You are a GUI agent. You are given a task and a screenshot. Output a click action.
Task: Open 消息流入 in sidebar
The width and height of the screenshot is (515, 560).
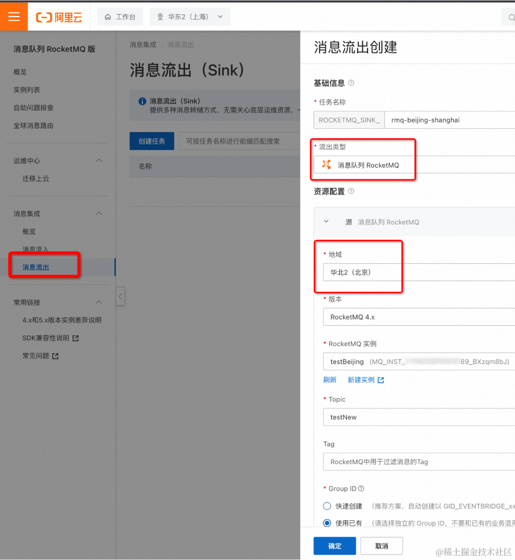click(35, 249)
